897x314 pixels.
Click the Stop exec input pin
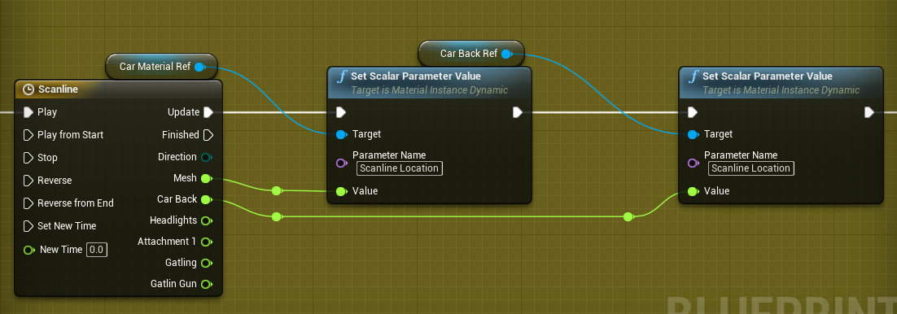[28, 157]
